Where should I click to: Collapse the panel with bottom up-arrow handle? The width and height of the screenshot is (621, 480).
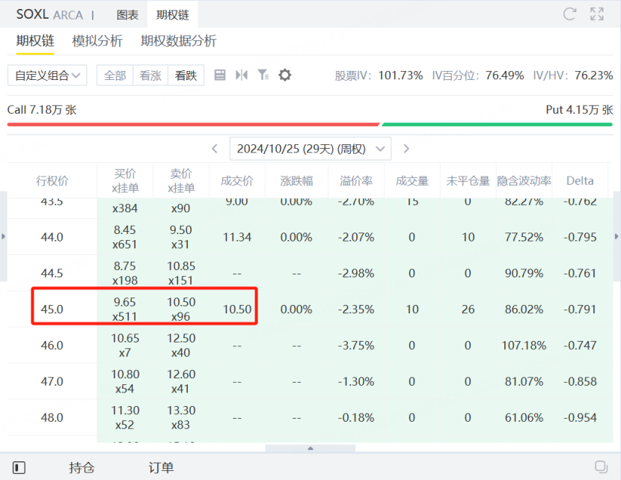(x=310, y=448)
